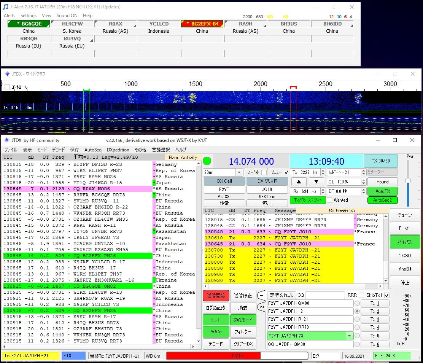Open the DXpedition menu
This screenshot has width=423, height=363.
(118, 150)
